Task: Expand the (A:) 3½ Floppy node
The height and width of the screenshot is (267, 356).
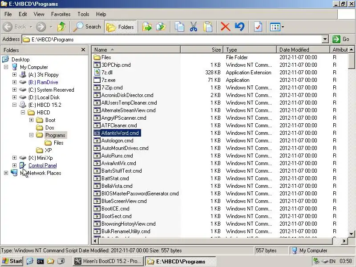Action: click(x=14, y=74)
